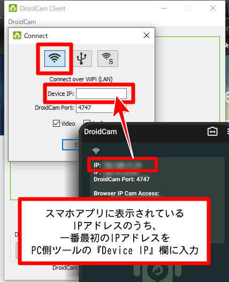Tap the switch camera icon in phone app
The image size is (229, 282).
[212, 132]
